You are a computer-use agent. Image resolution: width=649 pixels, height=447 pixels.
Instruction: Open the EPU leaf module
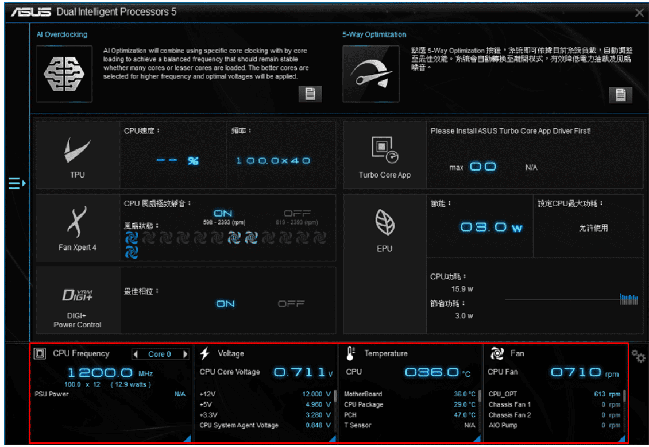[384, 264]
